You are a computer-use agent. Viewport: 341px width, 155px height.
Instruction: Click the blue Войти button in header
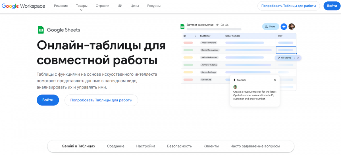[332, 6]
